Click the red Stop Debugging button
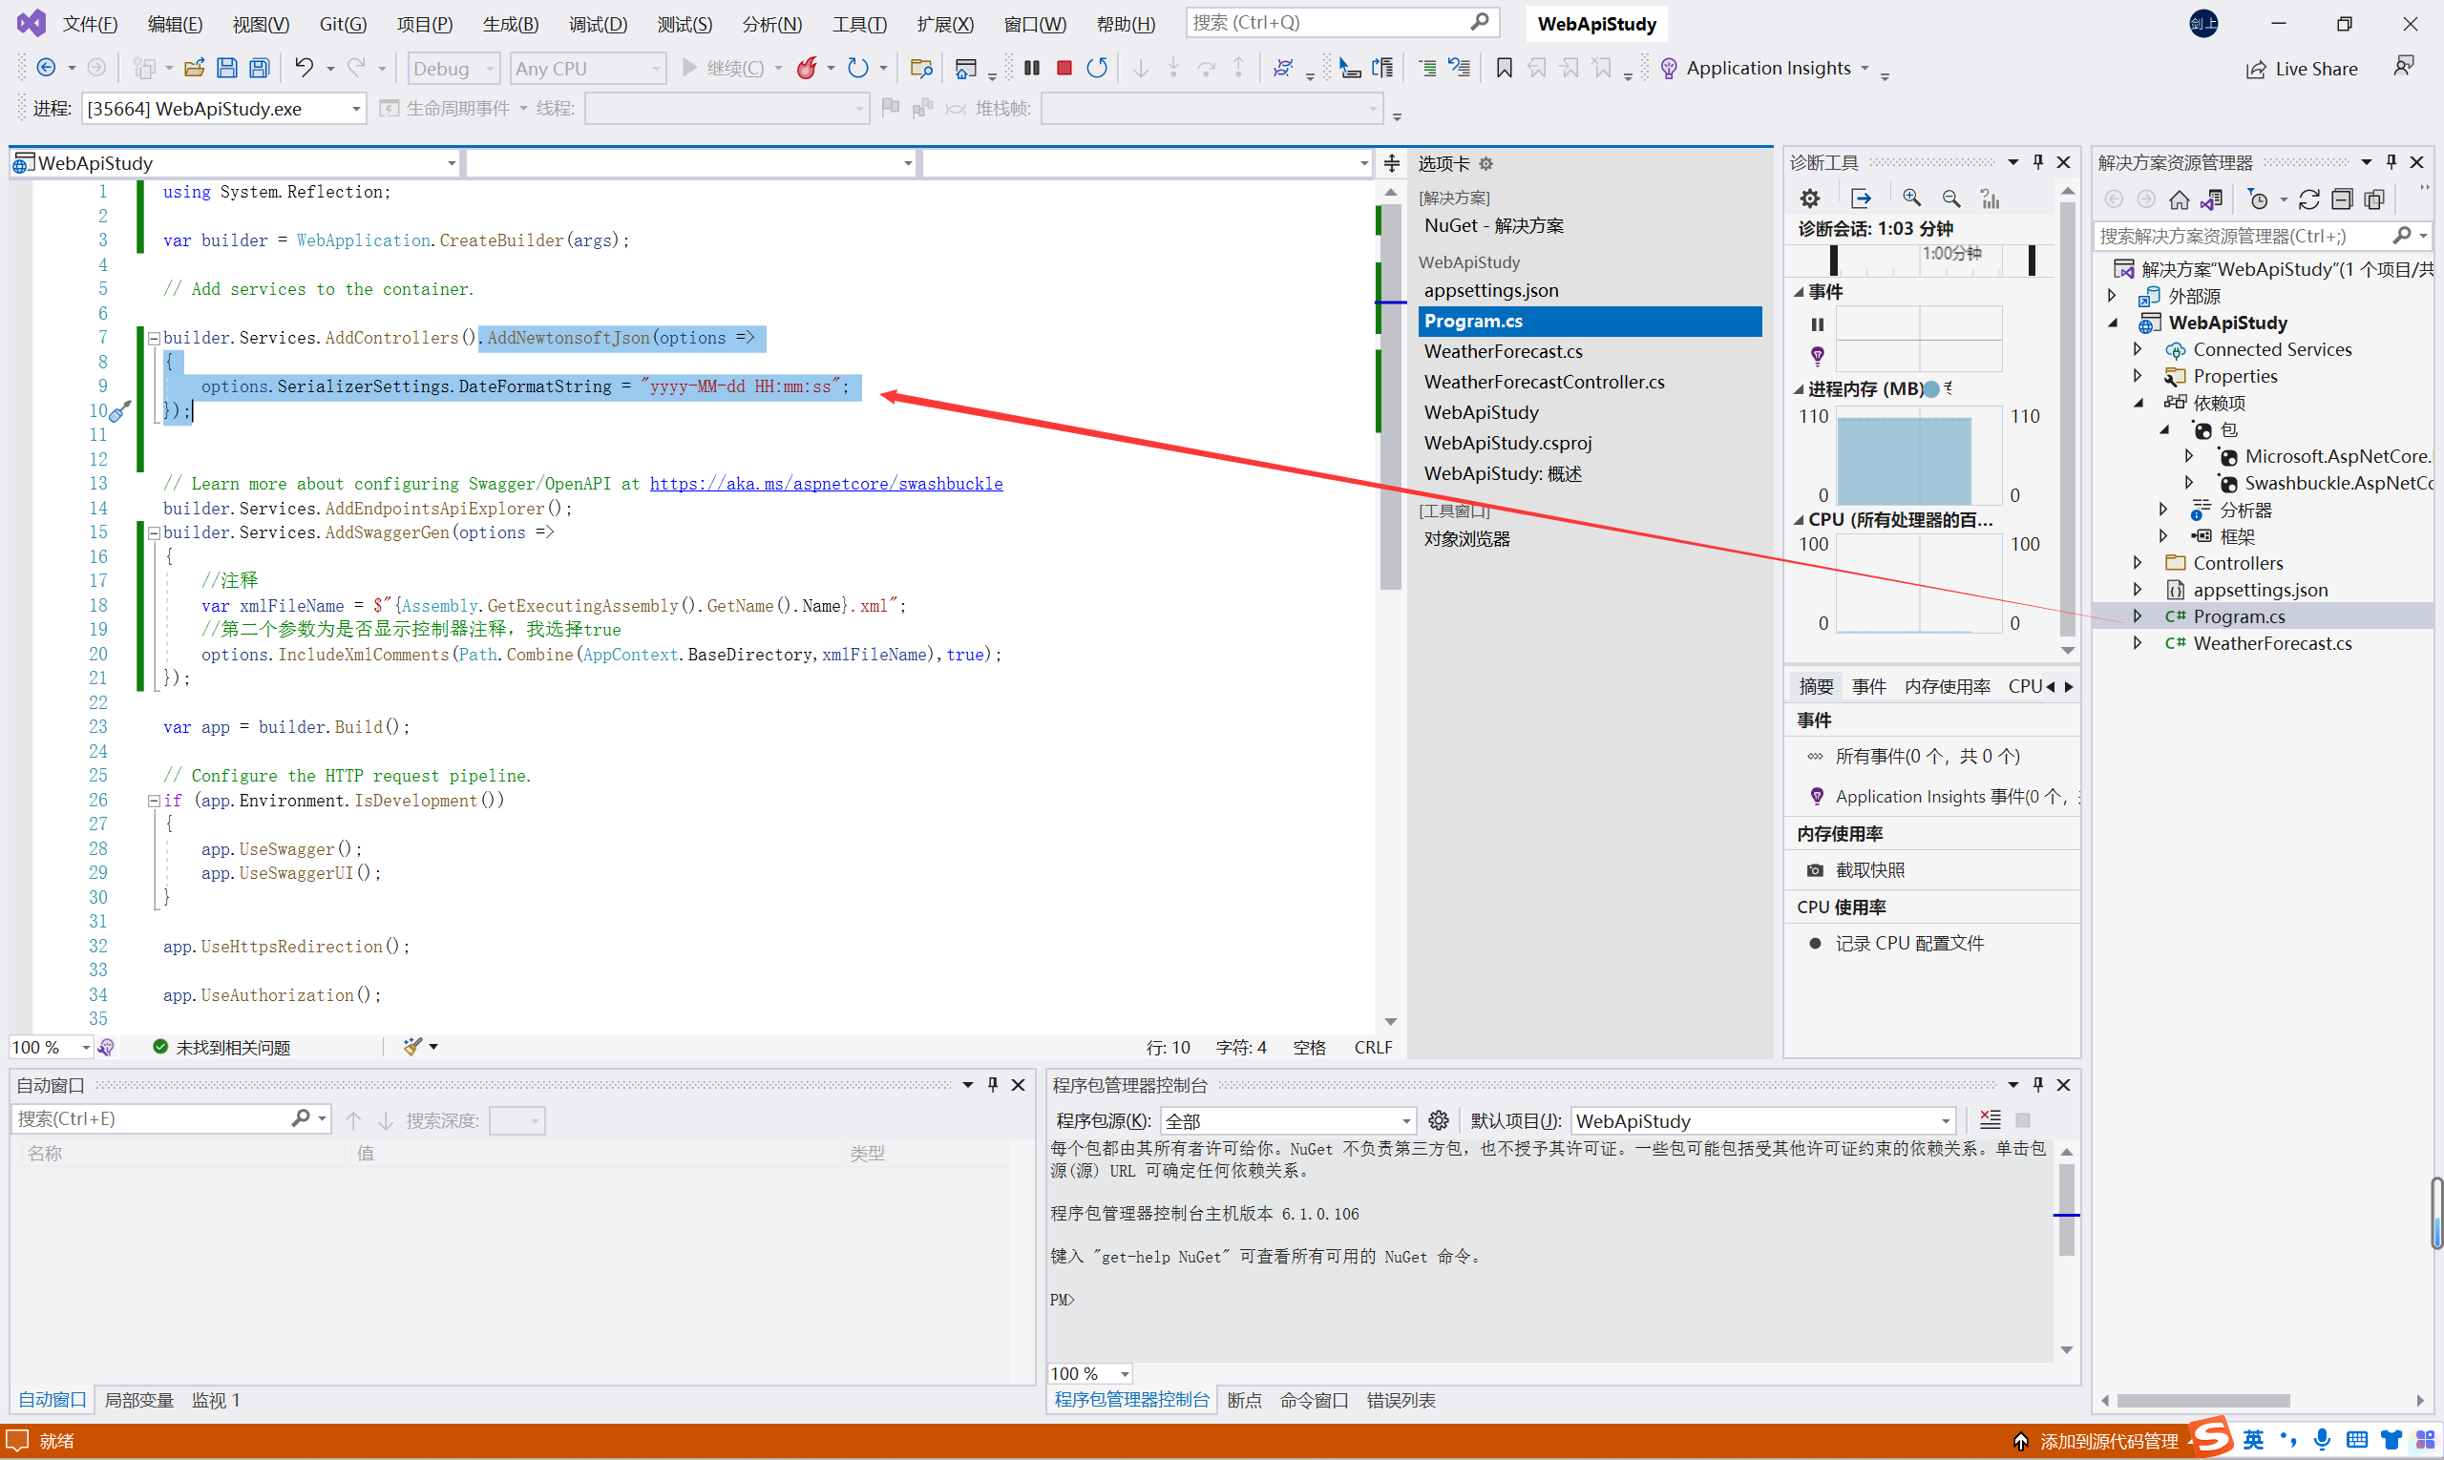 point(1064,68)
